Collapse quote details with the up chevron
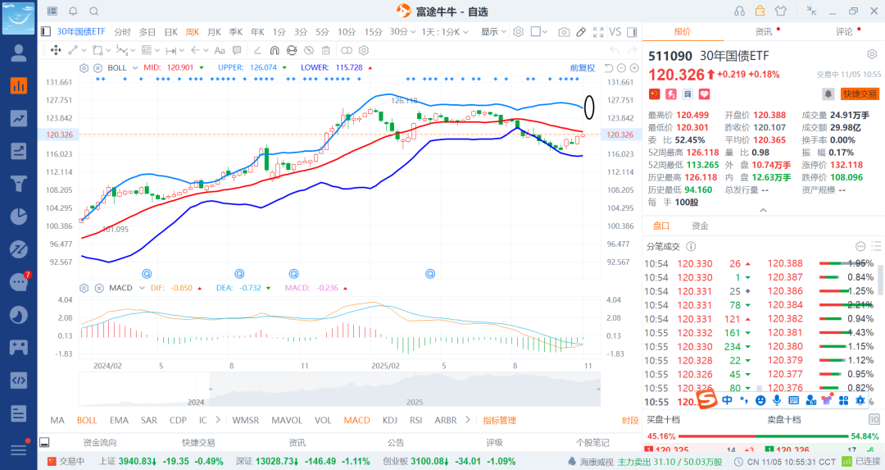 [764, 210]
